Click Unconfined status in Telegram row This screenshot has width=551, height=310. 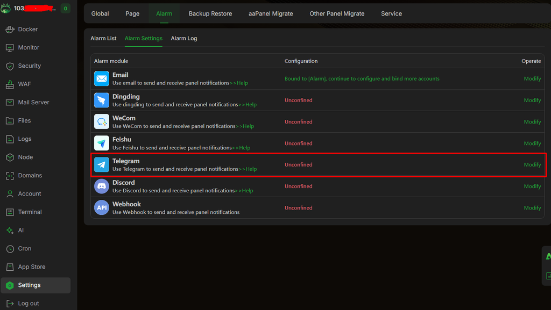(x=298, y=165)
